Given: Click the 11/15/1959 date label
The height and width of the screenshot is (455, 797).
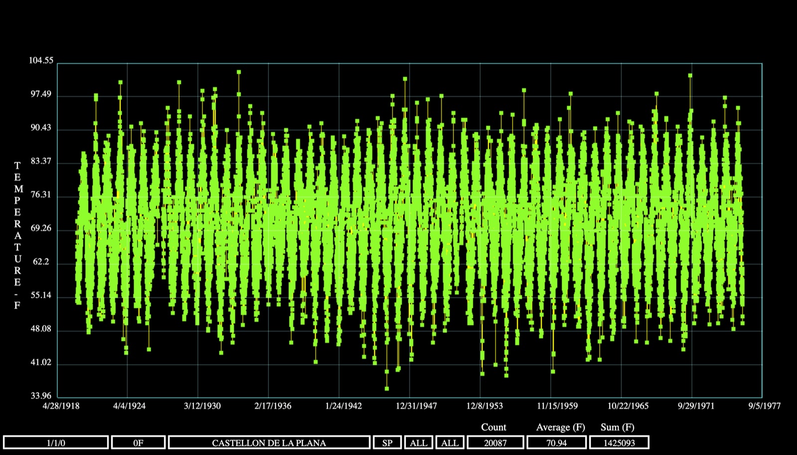Looking at the screenshot, I should (x=557, y=406).
